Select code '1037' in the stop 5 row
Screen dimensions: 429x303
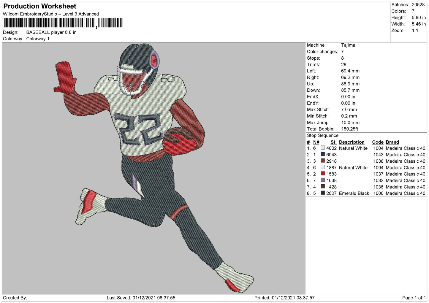click(378, 174)
